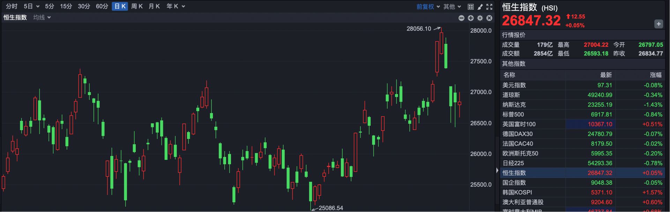
Task: Select the 60分 timeframe
Action: (x=102, y=6)
